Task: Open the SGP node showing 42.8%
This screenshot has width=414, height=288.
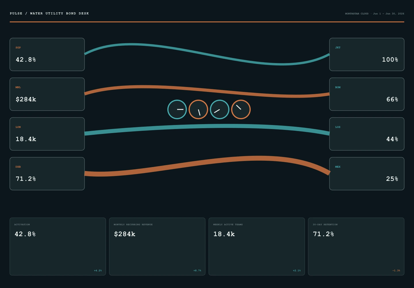Action: 47,54
